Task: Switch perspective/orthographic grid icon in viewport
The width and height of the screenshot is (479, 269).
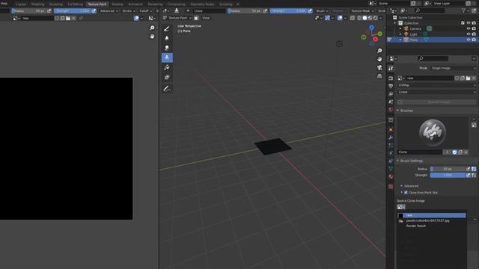Action: pos(379,76)
